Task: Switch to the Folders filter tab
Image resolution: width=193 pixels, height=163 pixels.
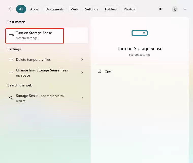Action: click(111, 9)
